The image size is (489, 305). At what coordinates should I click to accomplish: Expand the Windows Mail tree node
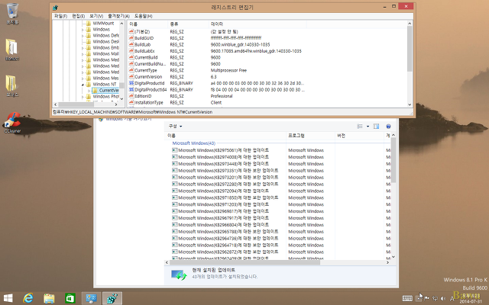[83, 54]
